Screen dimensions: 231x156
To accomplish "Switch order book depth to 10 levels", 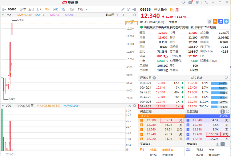I will pyautogui.click(x=228, y=111).
